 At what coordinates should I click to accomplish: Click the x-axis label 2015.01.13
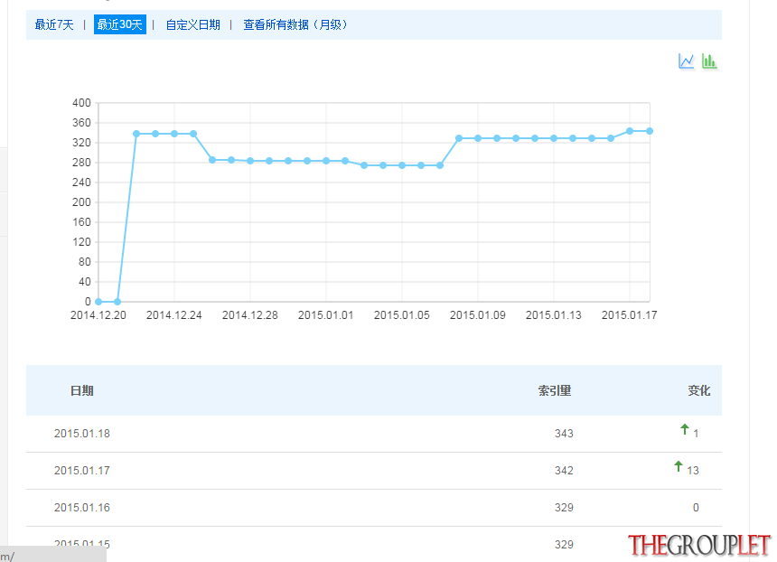(x=554, y=315)
